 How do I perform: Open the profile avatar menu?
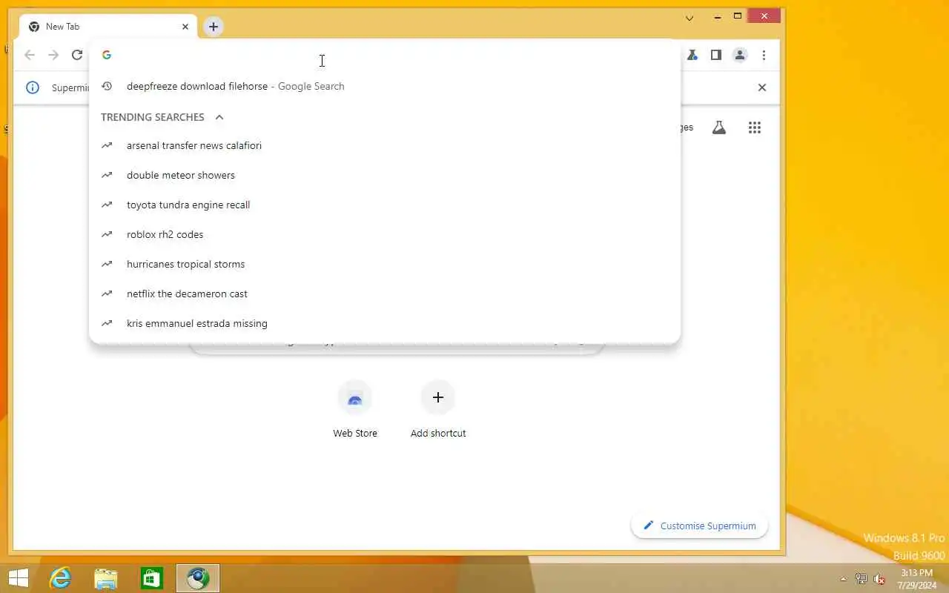point(740,55)
